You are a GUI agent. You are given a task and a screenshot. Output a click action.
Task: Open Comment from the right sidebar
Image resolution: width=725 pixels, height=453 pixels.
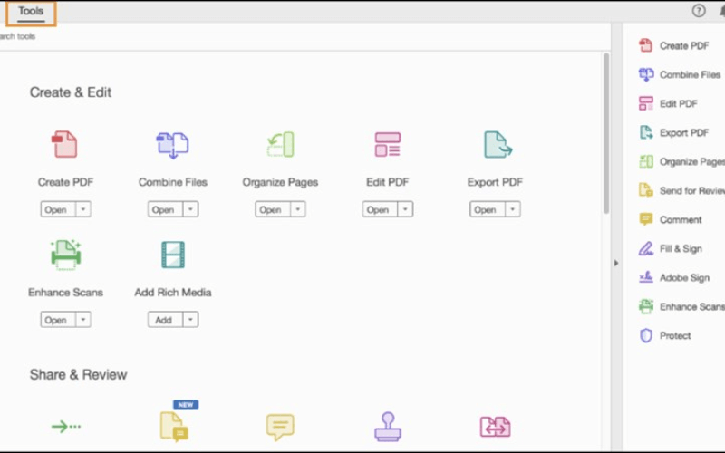coord(680,219)
